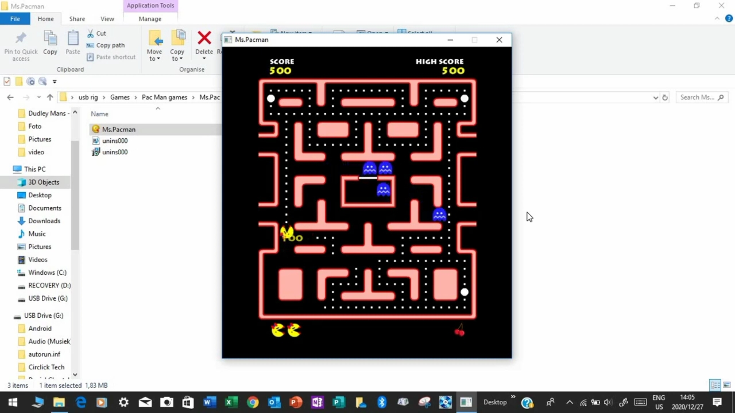Select the Circlick Tech folder

(x=46, y=367)
